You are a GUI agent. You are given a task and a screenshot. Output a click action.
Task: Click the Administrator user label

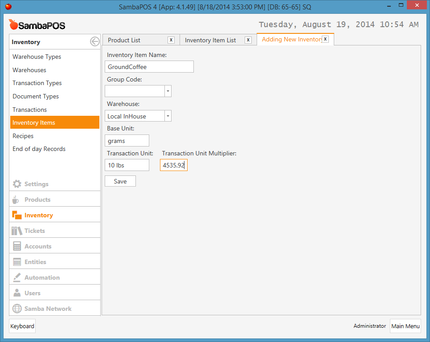pos(369,326)
